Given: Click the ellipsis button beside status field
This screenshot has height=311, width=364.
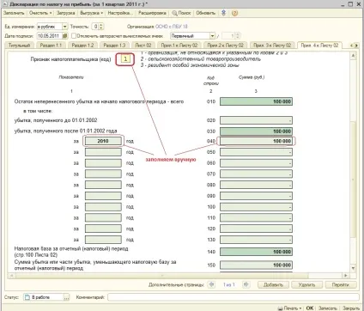Looking at the screenshot, I should [66, 297].
